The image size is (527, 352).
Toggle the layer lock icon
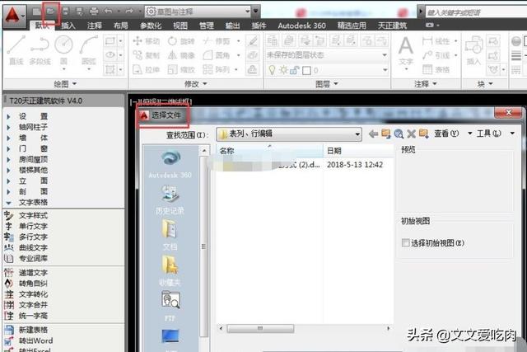pos(294,70)
